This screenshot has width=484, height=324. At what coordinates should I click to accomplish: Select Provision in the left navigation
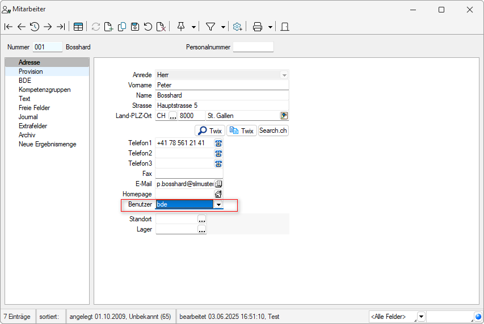tap(31, 71)
